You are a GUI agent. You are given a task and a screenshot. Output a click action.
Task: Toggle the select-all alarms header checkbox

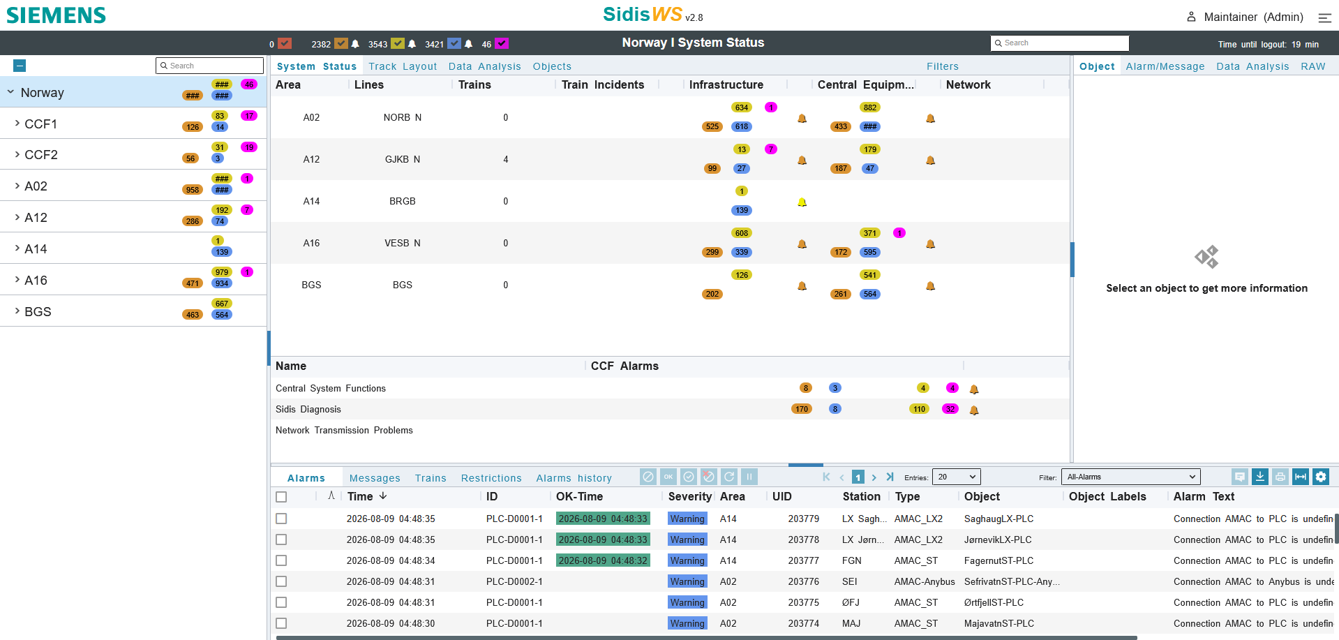[281, 497]
